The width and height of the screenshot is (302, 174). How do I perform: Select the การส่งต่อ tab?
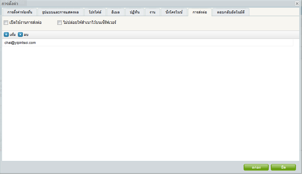200,12
